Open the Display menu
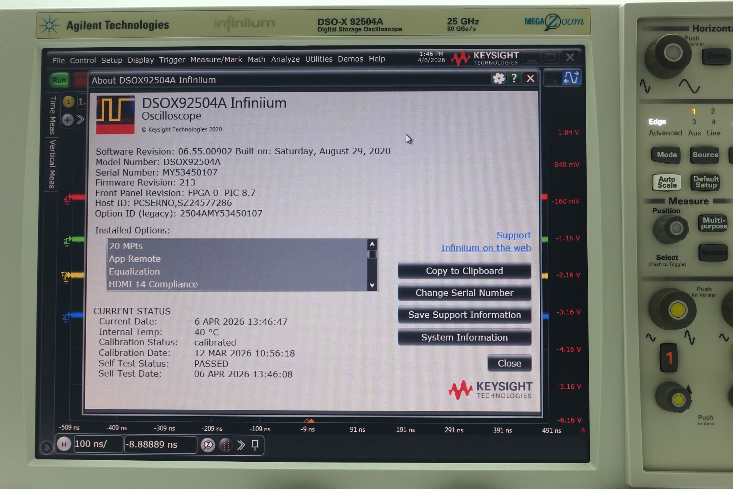Image resolution: width=733 pixels, height=489 pixels. [x=141, y=60]
